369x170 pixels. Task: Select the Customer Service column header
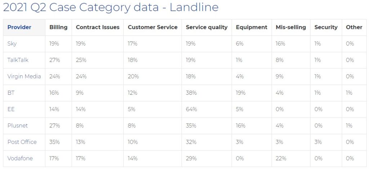(x=152, y=27)
